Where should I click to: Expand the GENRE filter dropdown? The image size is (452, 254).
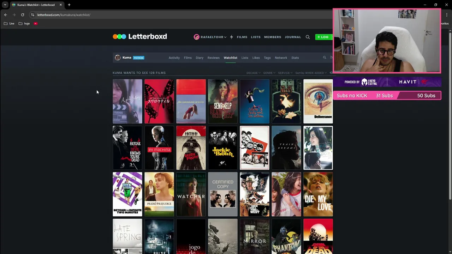[x=269, y=73]
